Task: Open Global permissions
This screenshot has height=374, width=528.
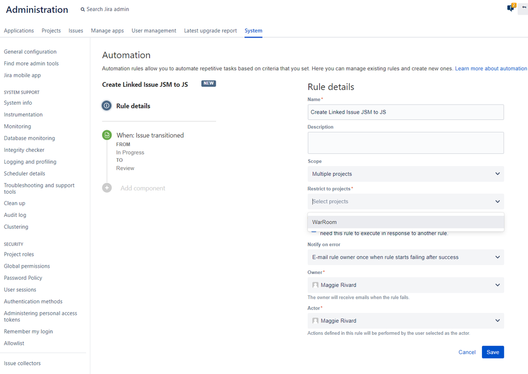Action: point(27,266)
